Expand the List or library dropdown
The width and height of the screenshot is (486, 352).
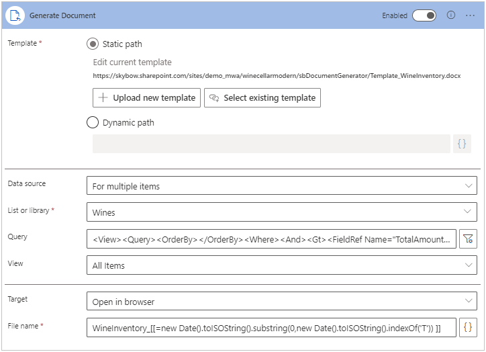[281, 212]
